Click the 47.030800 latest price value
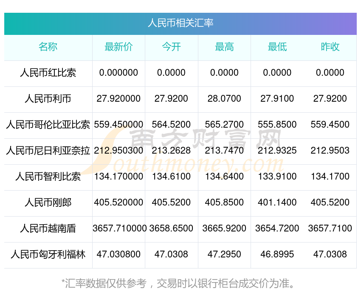 (118, 254)
